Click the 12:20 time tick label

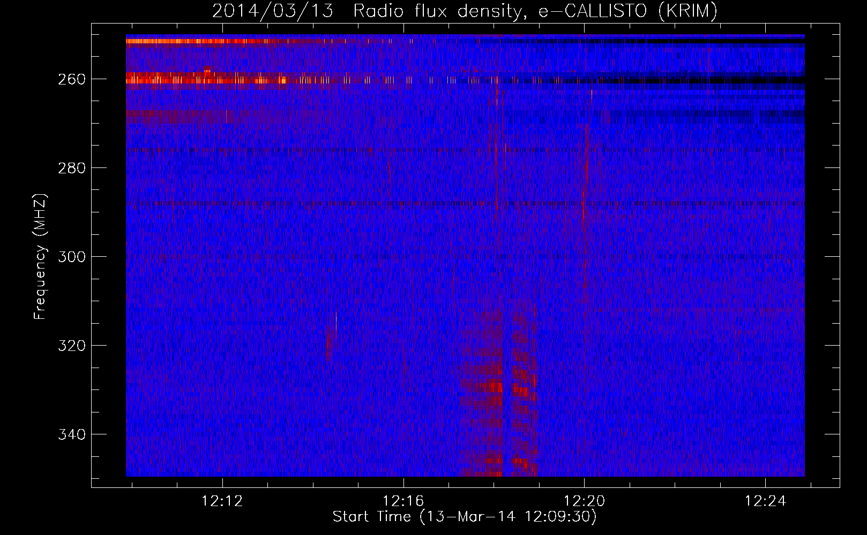tap(584, 501)
